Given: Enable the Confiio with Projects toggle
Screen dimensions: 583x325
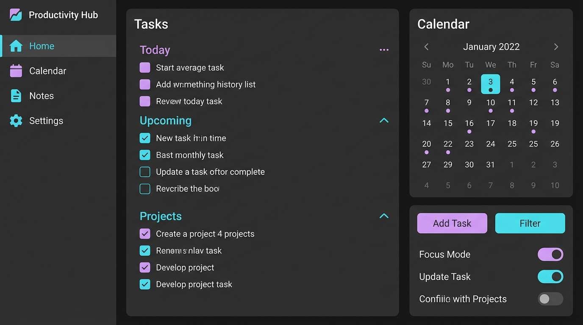Looking at the screenshot, I should pos(550,299).
